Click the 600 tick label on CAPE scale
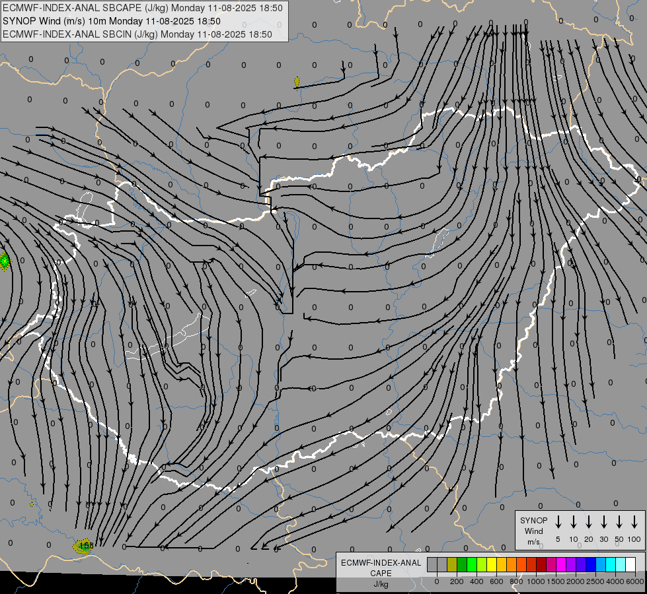The image size is (647, 594). [x=496, y=581]
